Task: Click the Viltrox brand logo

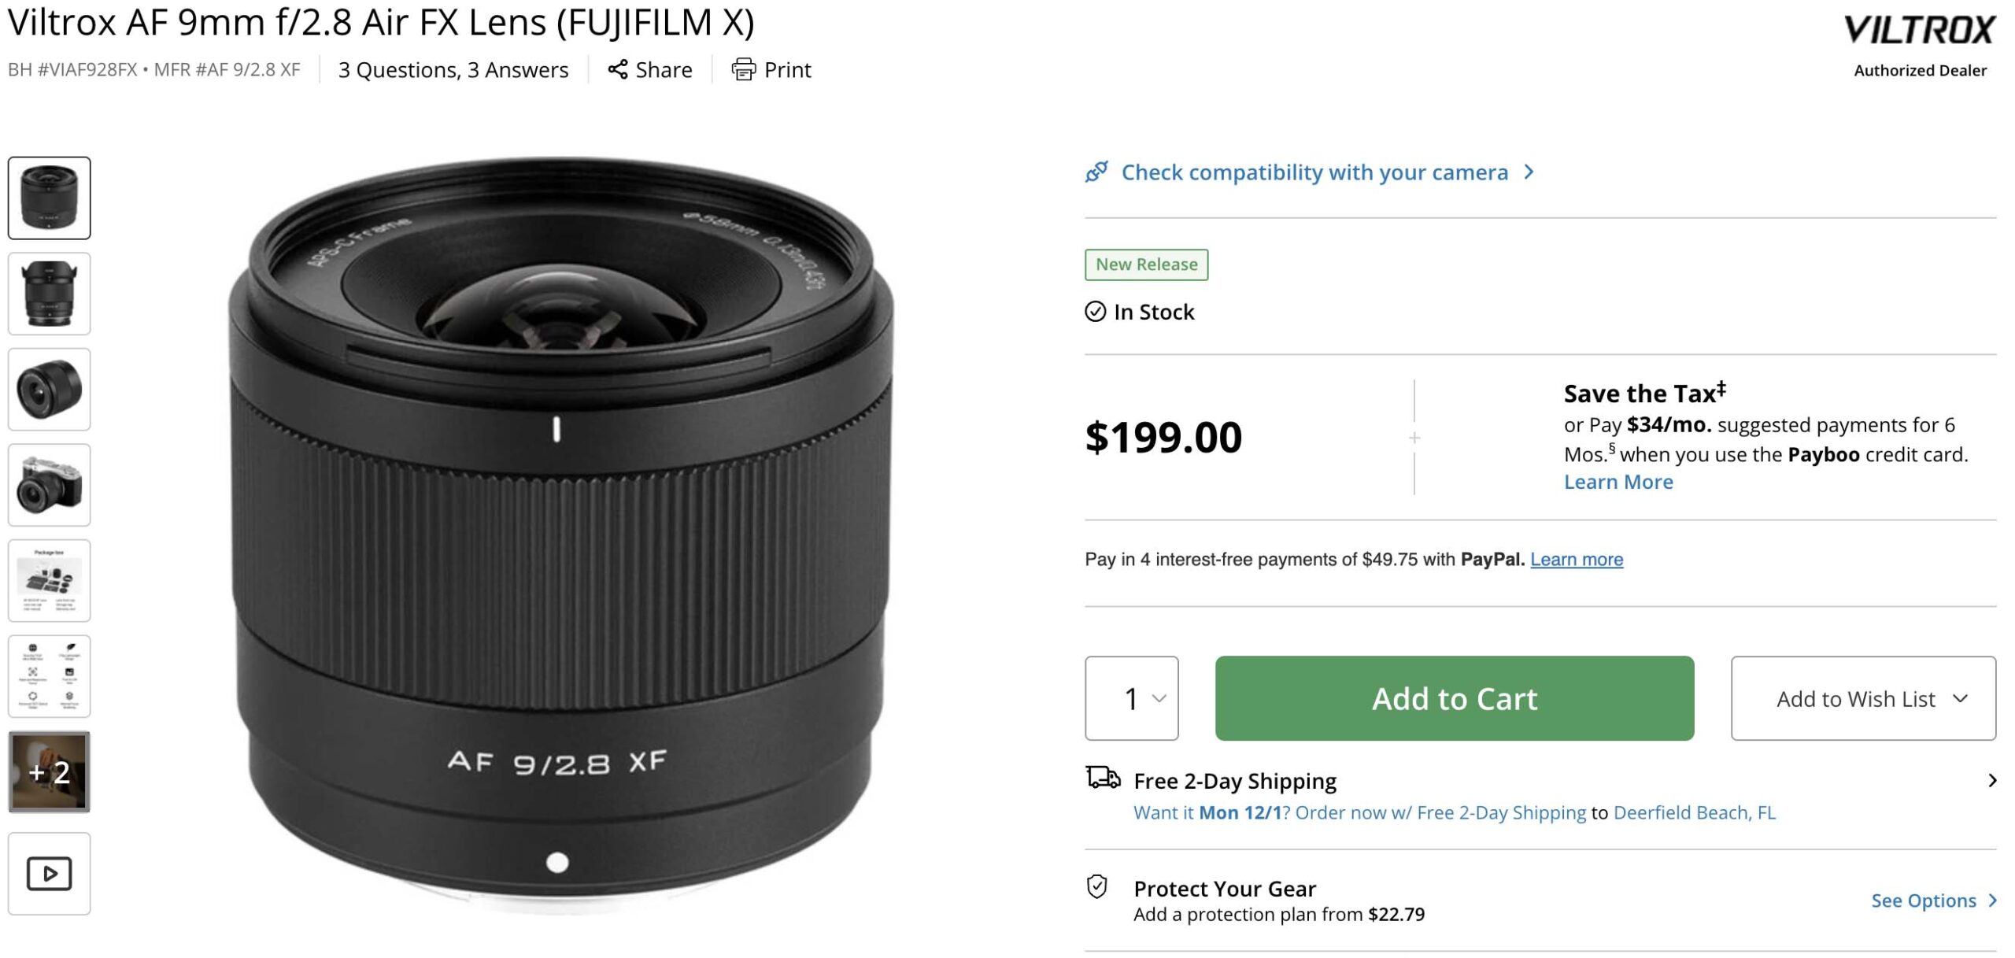Action: tap(1919, 30)
